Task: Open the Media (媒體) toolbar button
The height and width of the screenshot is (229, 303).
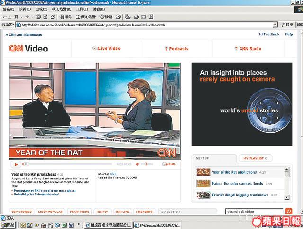Action: (106, 17)
